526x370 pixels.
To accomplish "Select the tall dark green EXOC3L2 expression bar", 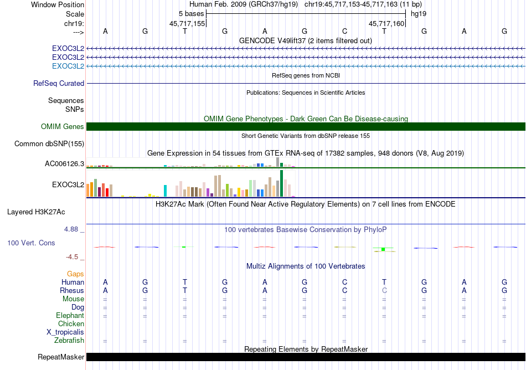I will click(281, 183).
